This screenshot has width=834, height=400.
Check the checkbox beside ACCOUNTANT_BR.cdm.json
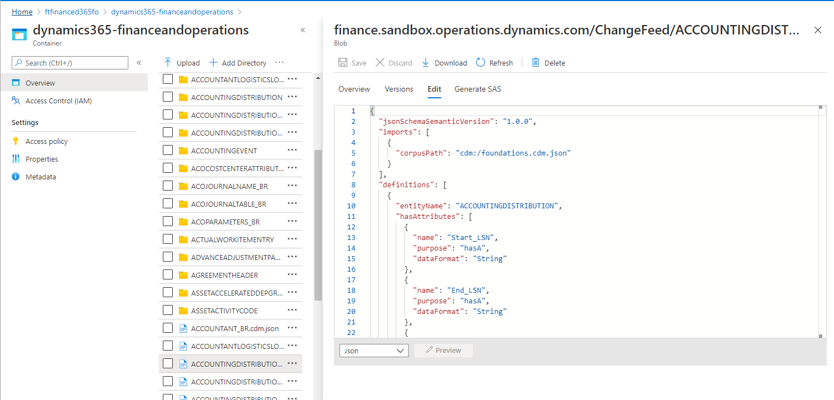pyautogui.click(x=167, y=328)
